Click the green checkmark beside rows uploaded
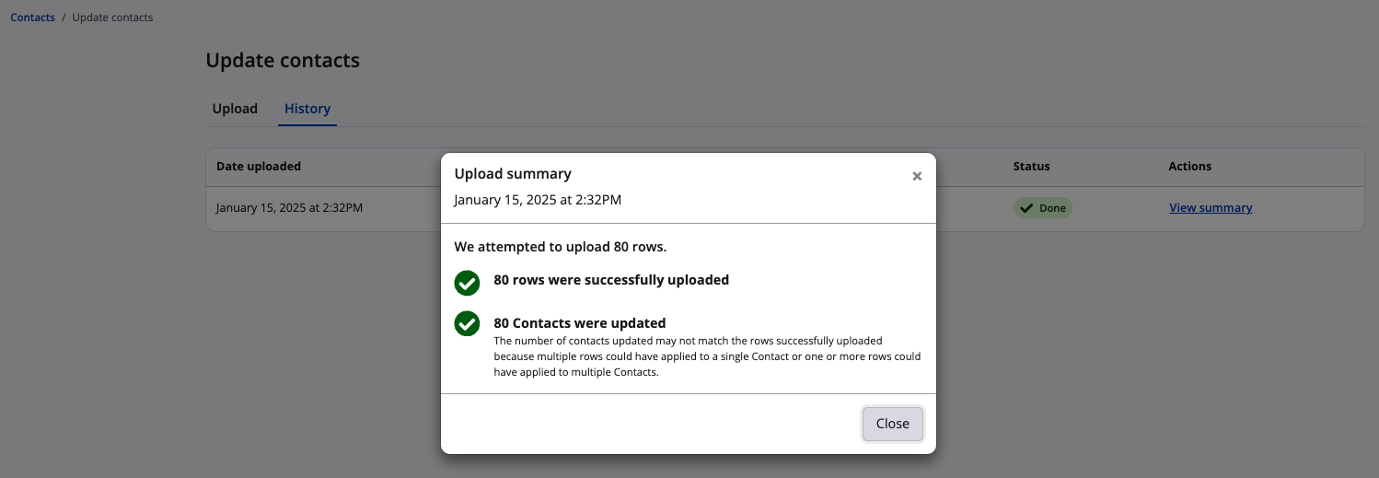The width and height of the screenshot is (1379, 478). pyautogui.click(x=468, y=283)
